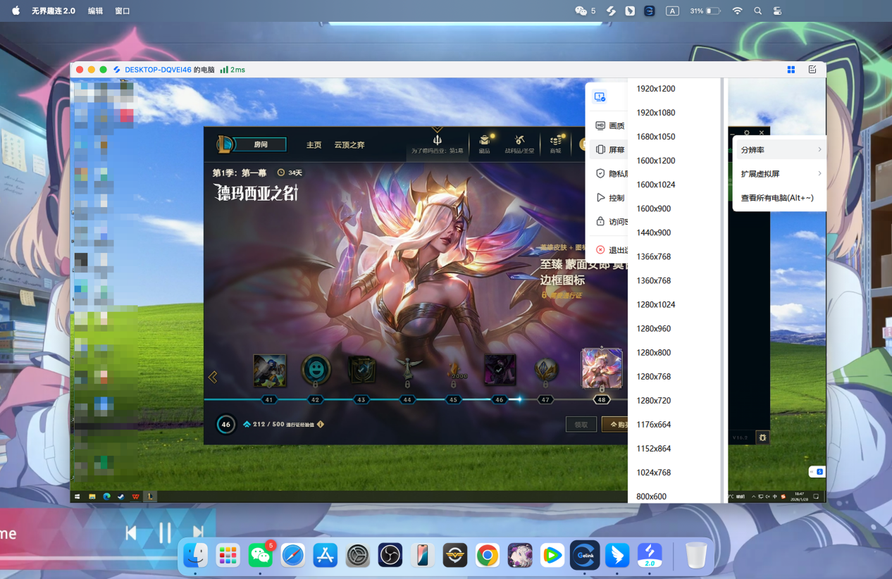Skip to previous track
The width and height of the screenshot is (892, 579).
coord(131,533)
